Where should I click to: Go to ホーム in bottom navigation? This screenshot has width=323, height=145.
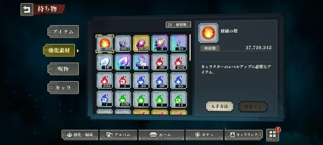[161, 135]
